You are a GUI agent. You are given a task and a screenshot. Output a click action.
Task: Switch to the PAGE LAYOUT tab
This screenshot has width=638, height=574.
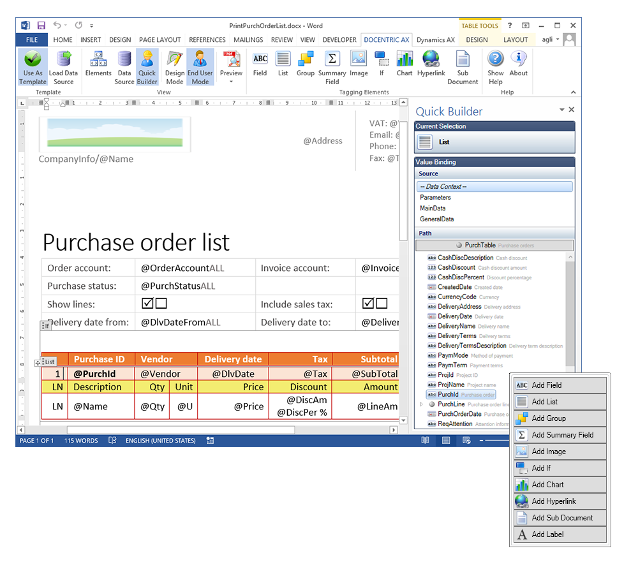[160, 40]
